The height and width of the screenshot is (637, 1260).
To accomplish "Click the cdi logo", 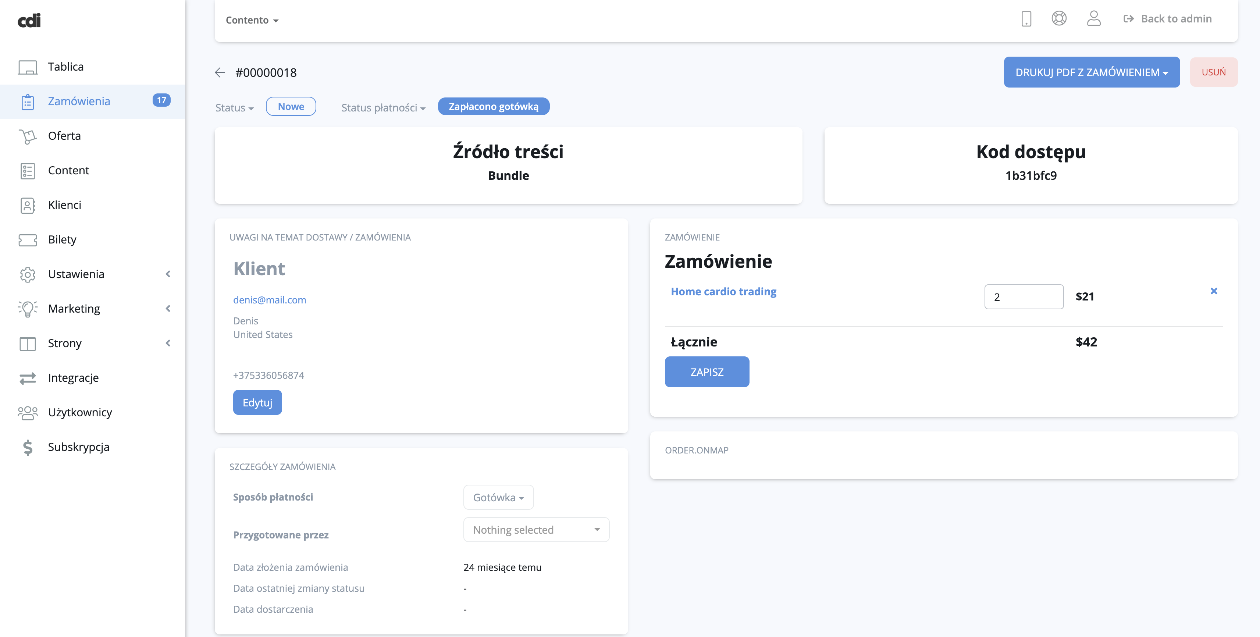I will (29, 21).
